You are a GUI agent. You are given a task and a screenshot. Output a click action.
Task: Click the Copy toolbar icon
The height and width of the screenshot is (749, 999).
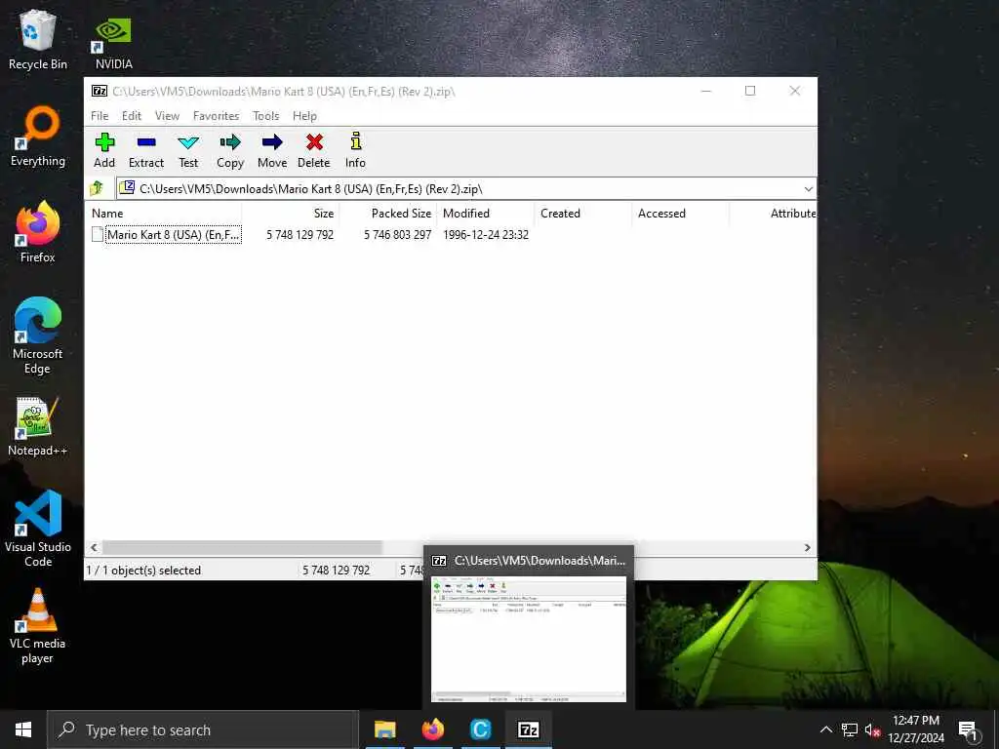[230, 142]
